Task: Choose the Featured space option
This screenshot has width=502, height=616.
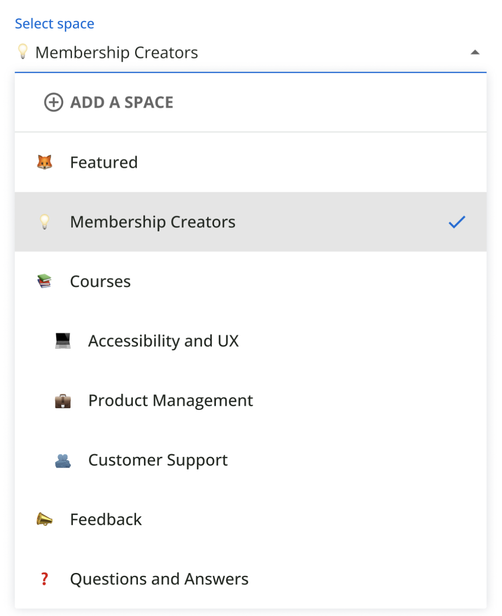Action: point(104,162)
